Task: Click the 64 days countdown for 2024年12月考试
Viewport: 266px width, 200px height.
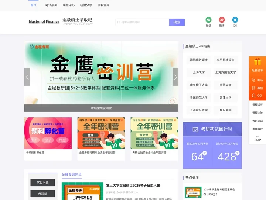Action: (197, 157)
